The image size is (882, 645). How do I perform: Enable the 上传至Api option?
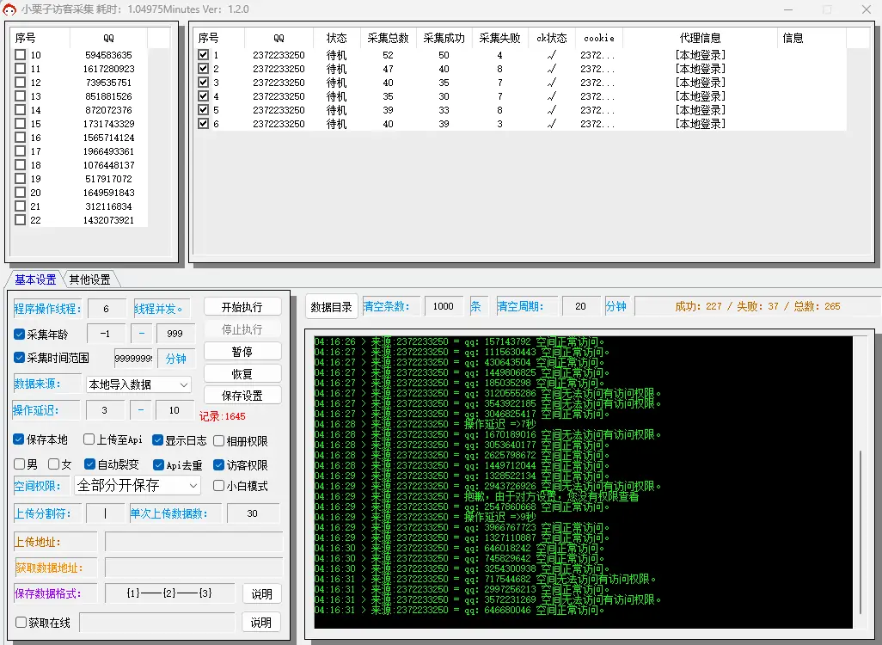point(89,439)
